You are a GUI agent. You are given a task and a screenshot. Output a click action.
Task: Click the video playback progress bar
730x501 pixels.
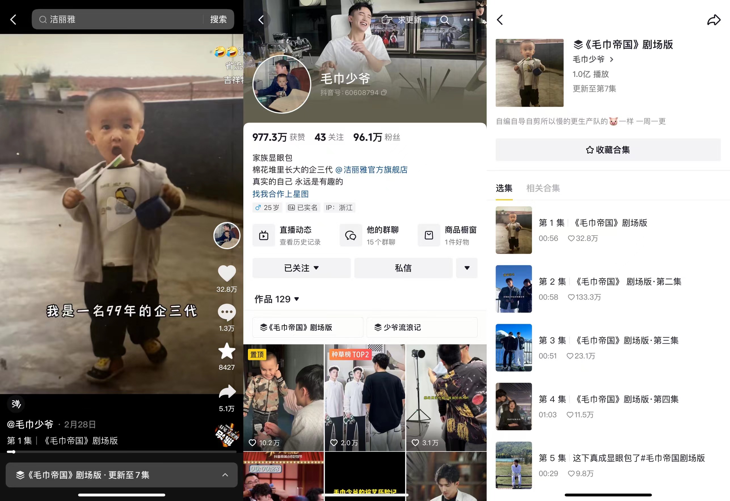[x=122, y=452]
